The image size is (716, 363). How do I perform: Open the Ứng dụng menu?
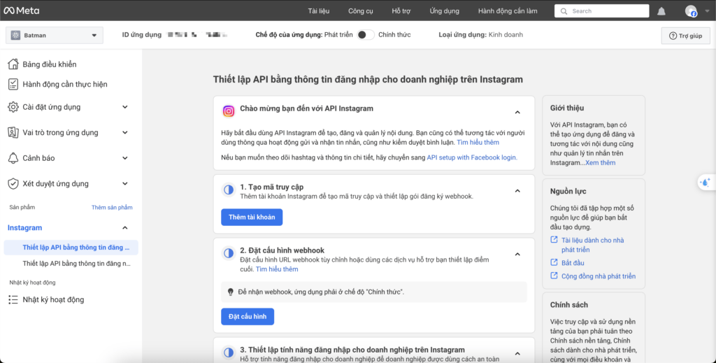444,11
